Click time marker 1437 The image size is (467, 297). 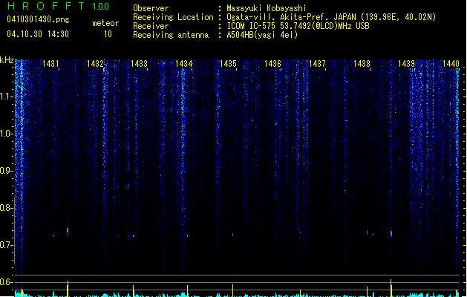317,63
